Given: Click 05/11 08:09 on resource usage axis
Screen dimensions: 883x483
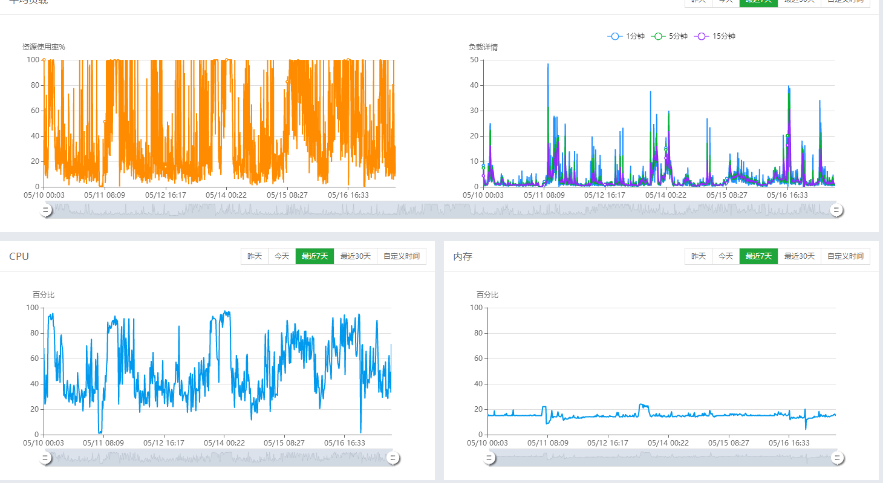Looking at the screenshot, I should pyautogui.click(x=105, y=195).
